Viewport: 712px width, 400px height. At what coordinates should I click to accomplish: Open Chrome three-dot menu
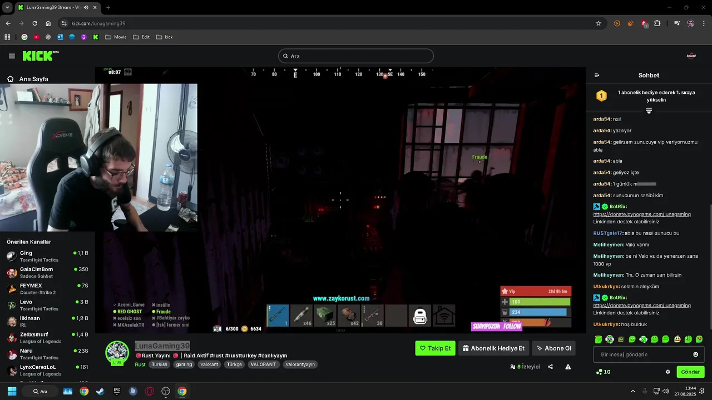coord(704,23)
